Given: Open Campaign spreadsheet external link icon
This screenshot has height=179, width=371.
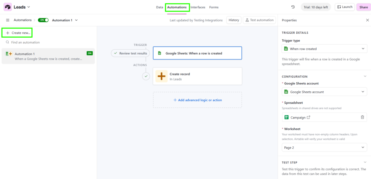Looking at the screenshot, I should [309, 117].
